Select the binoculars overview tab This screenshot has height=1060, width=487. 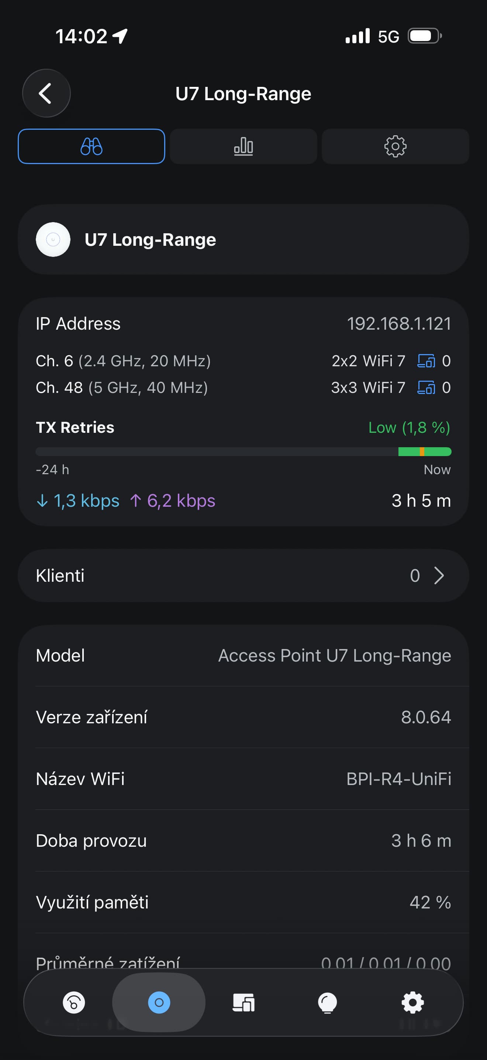(x=91, y=146)
